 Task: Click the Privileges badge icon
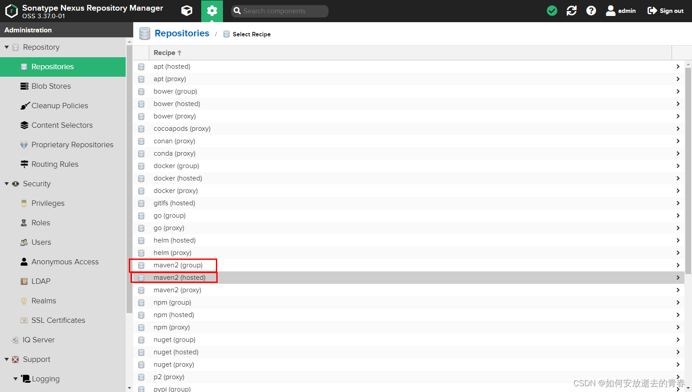tap(24, 203)
